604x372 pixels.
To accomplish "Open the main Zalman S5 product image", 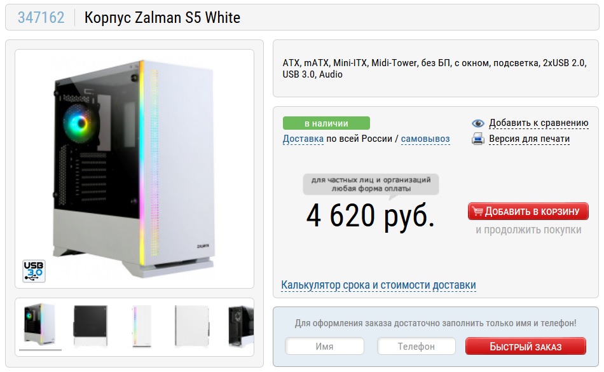I will 134,169.
